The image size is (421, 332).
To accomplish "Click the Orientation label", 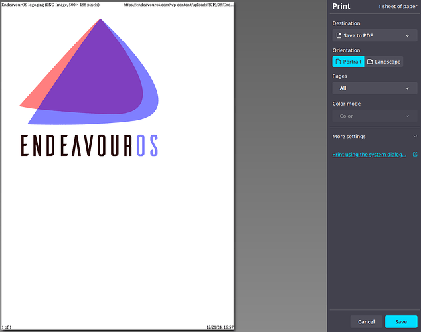I will 346,50.
